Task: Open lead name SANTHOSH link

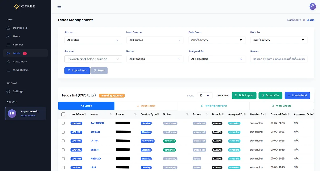Action: click(97, 123)
